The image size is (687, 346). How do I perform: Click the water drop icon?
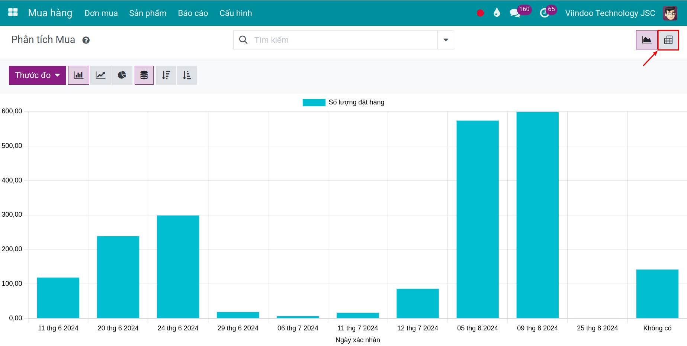[497, 13]
